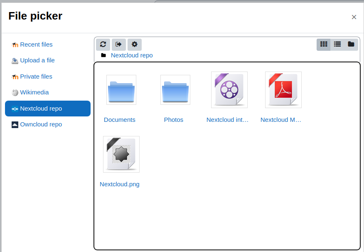Click the Wikimedia globe icon

tap(15, 93)
